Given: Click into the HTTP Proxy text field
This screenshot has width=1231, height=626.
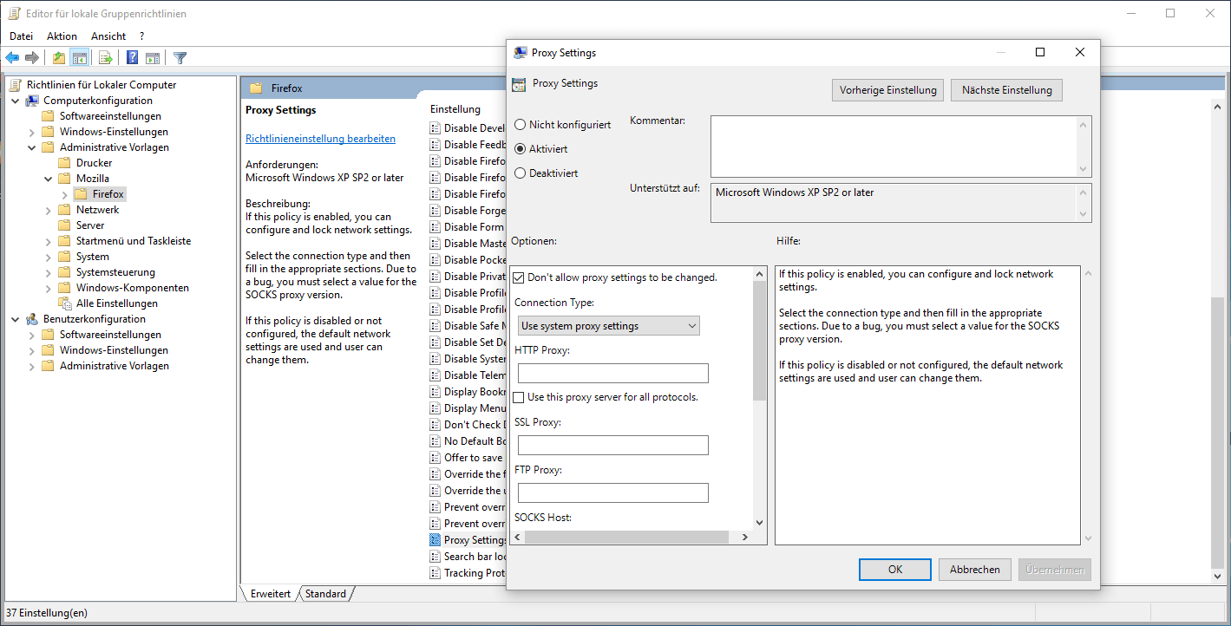Looking at the screenshot, I should (x=612, y=374).
